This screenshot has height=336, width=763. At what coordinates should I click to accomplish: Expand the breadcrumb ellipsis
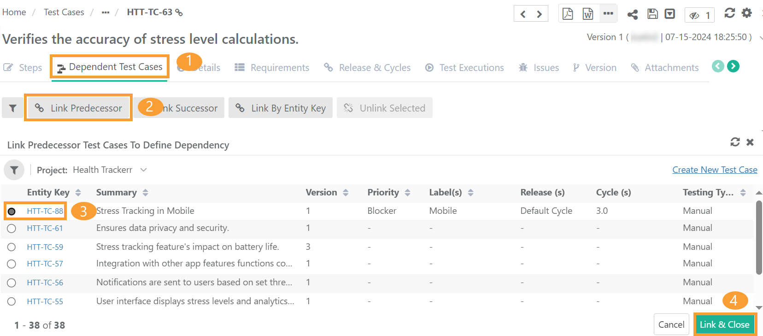coord(106,12)
